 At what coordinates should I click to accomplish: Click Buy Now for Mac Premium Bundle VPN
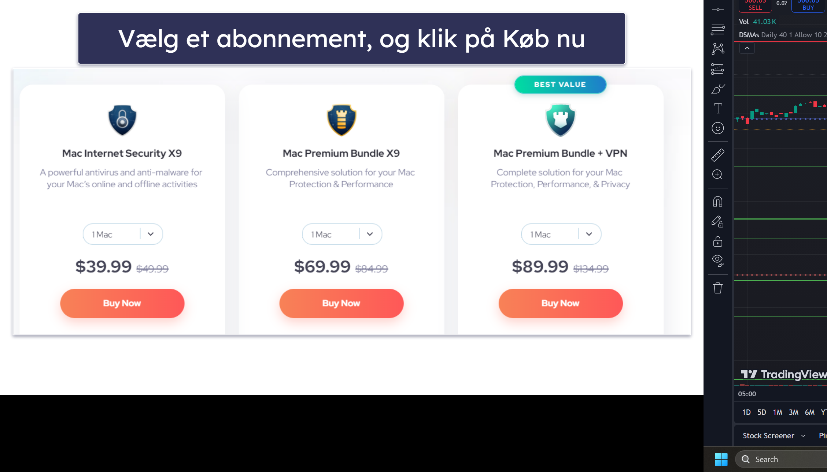[x=560, y=303]
